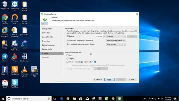Open the Free Games shortcut
The width and height of the screenshot is (179, 101).
15,71
